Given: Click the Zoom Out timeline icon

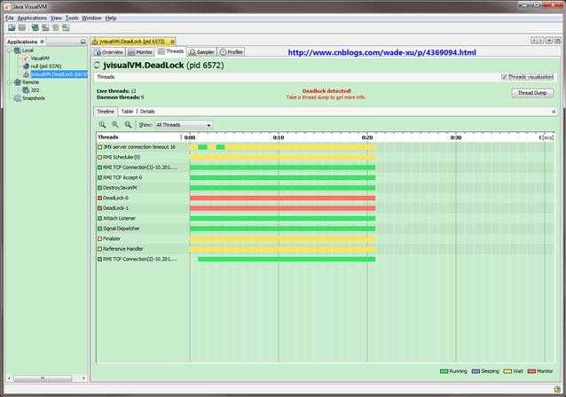Looking at the screenshot, I should pos(115,125).
